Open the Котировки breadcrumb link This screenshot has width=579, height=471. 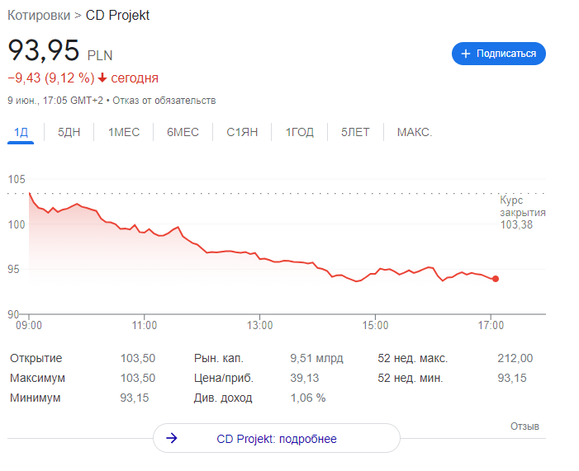point(39,16)
